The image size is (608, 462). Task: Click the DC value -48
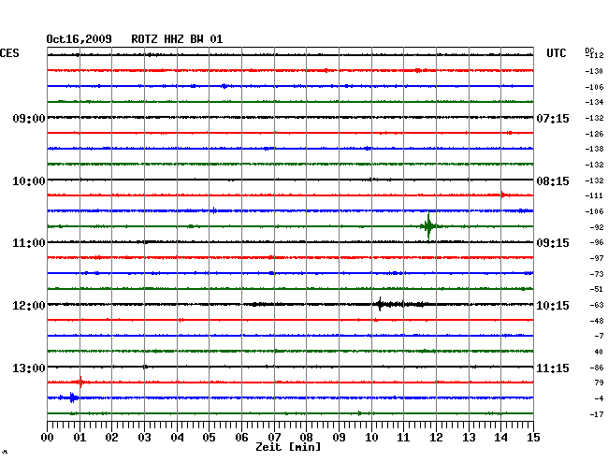coord(597,321)
